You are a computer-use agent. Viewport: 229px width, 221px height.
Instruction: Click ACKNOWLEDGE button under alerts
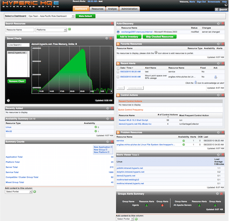tap(135, 88)
